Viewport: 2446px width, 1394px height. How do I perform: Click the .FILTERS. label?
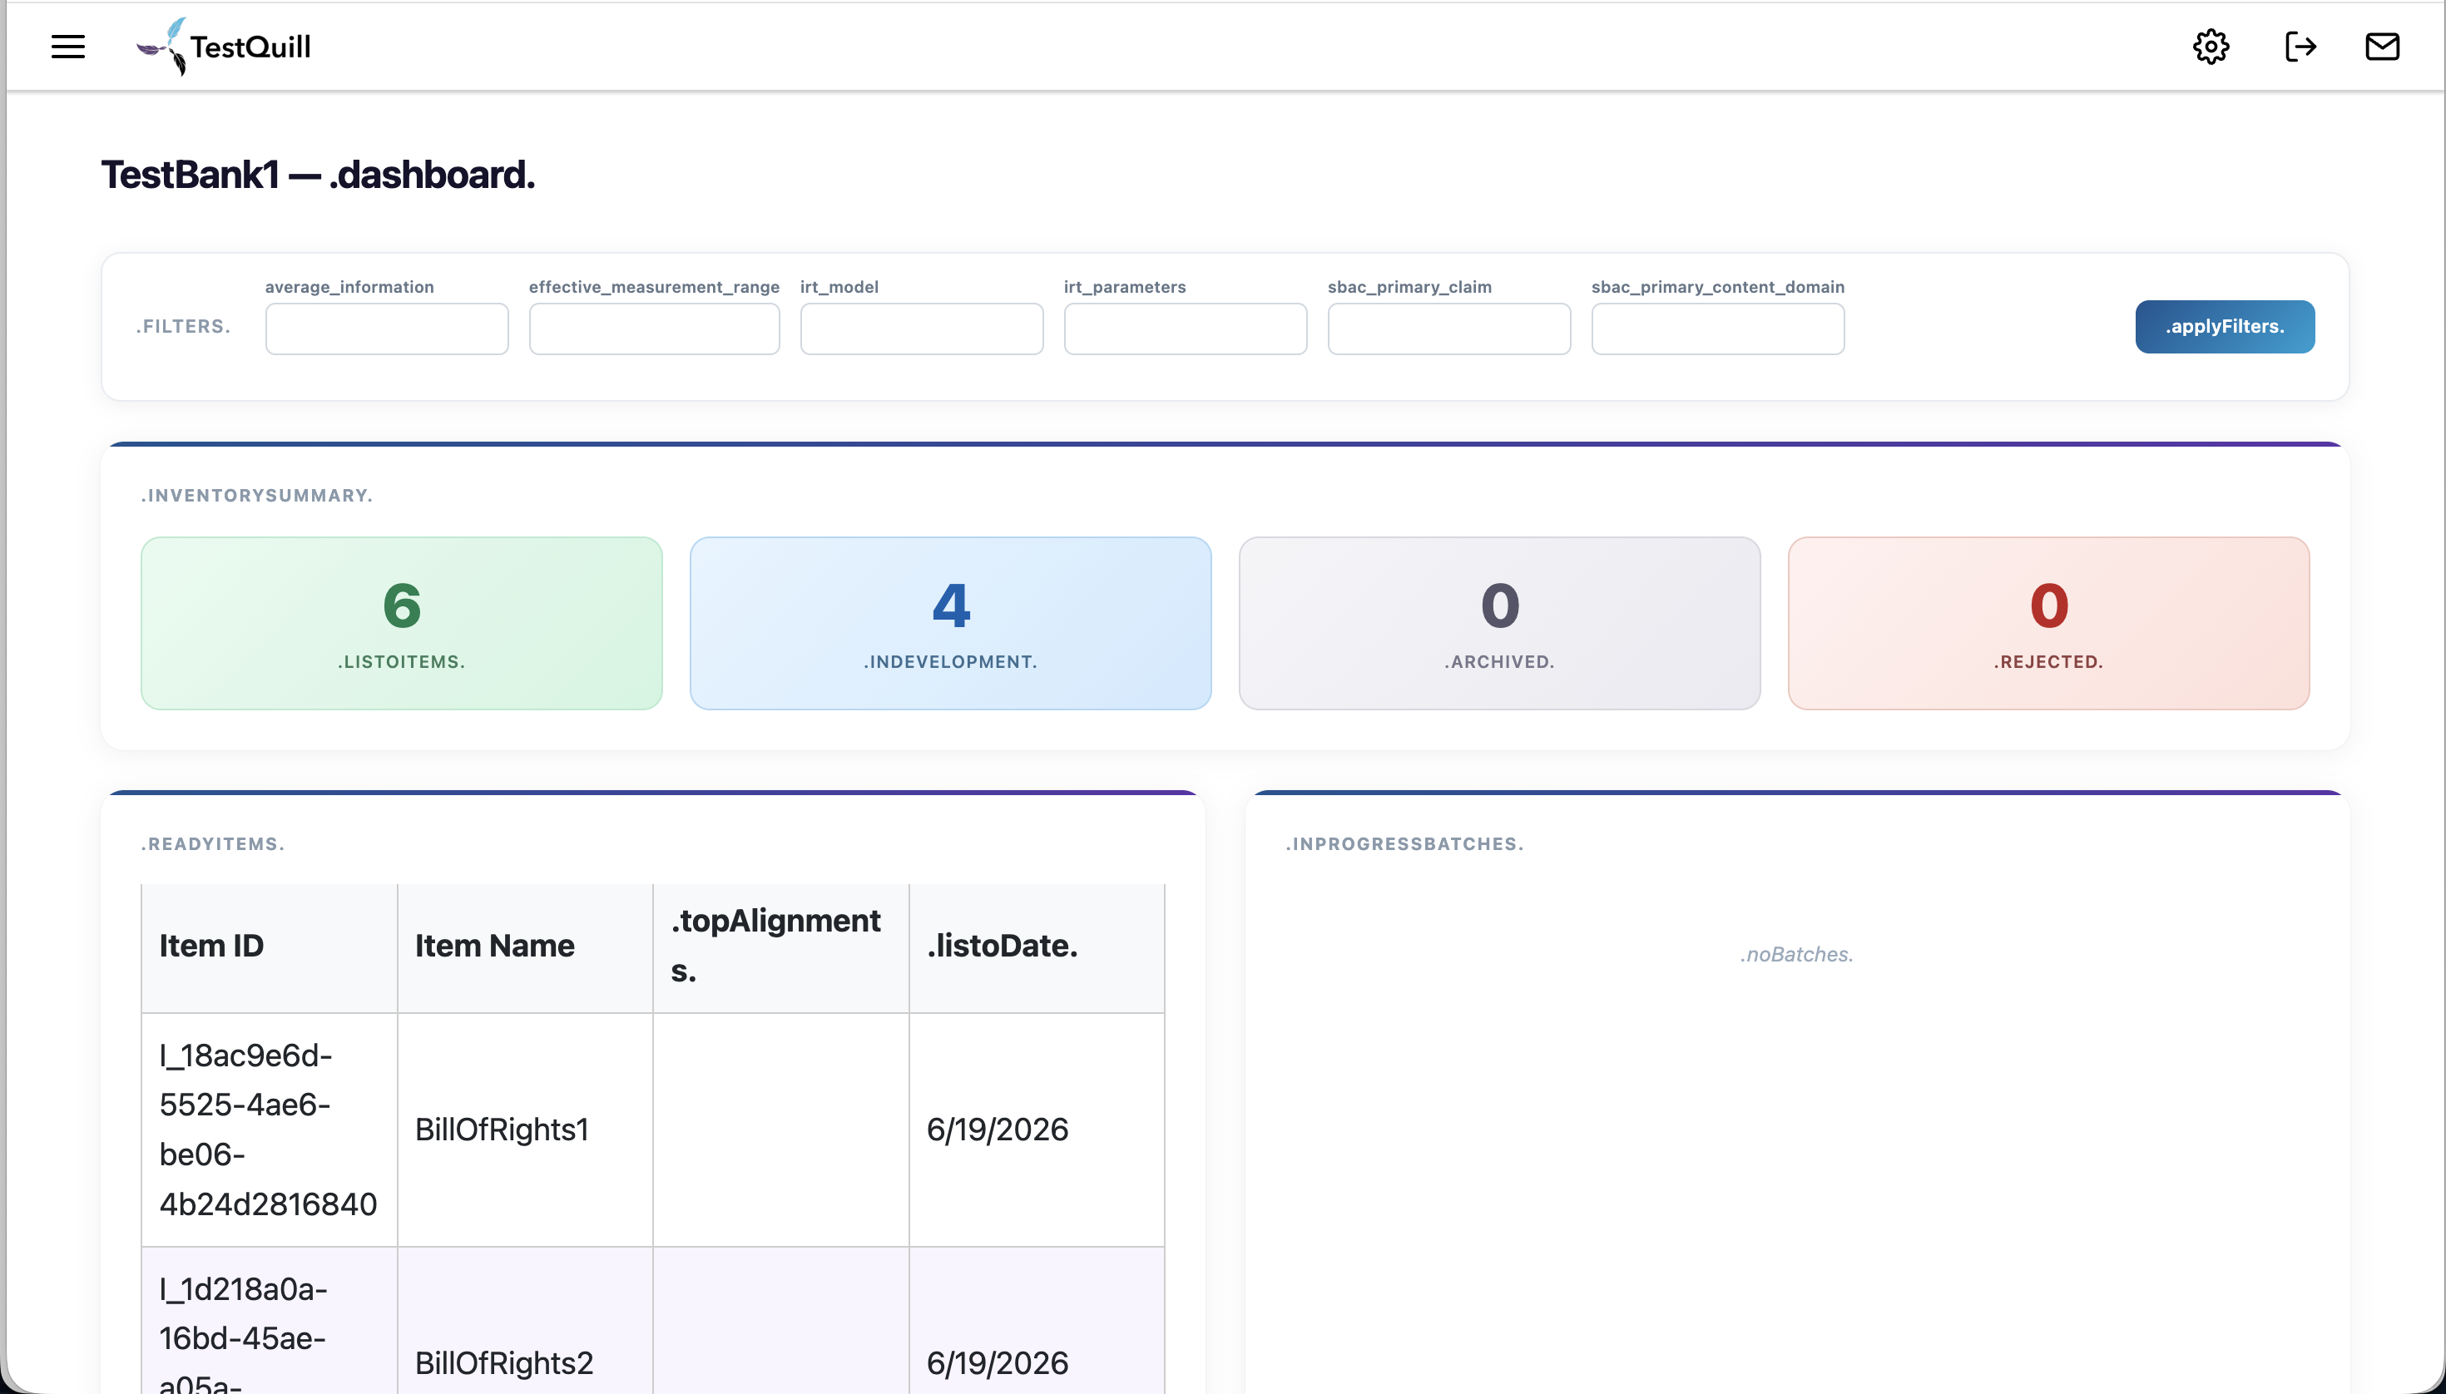[x=183, y=327]
